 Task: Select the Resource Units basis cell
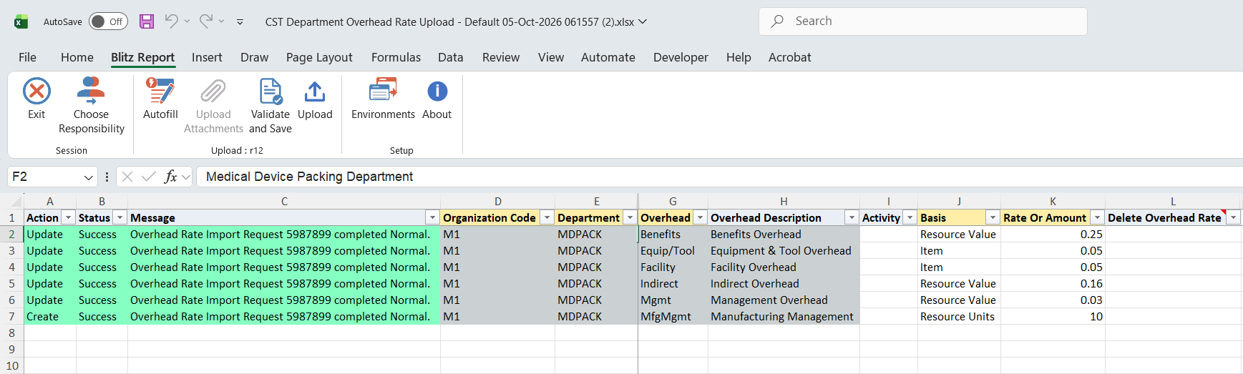point(959,316)
